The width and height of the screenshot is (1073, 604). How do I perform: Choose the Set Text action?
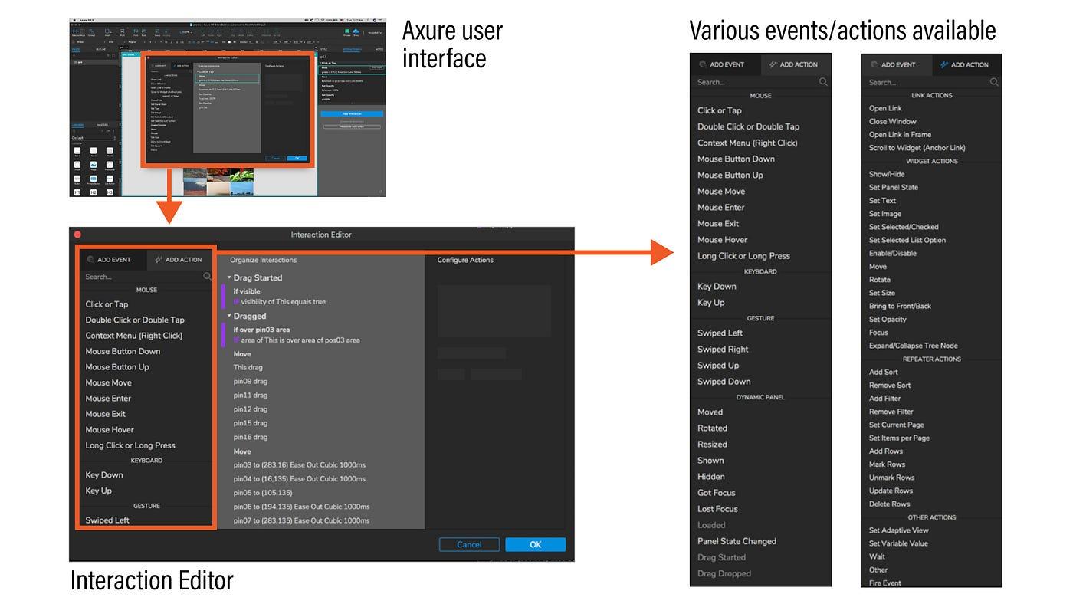(x=882, y=201)
